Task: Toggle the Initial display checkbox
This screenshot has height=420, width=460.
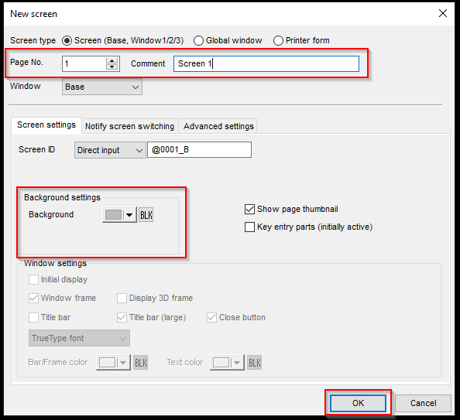Action: click(33, 279)
